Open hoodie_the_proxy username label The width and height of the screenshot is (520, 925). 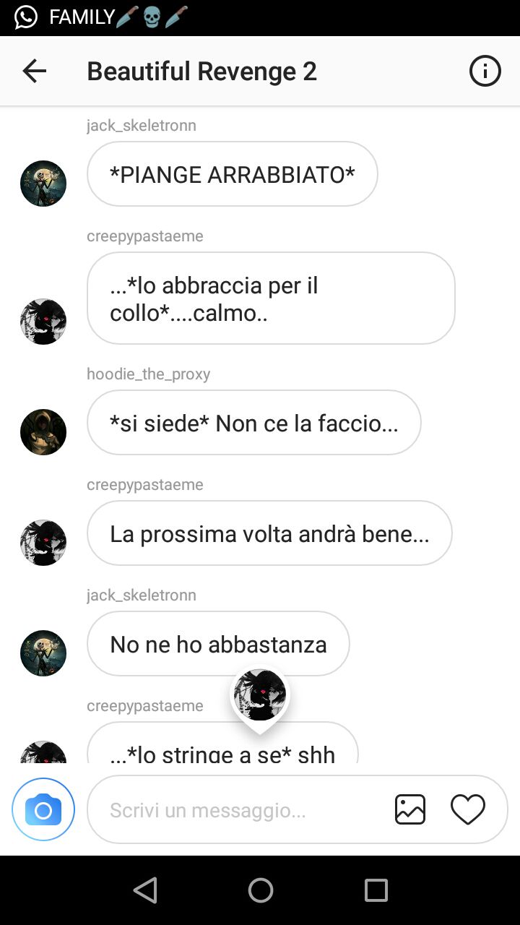pyautogui.click(x=149, y=374)
